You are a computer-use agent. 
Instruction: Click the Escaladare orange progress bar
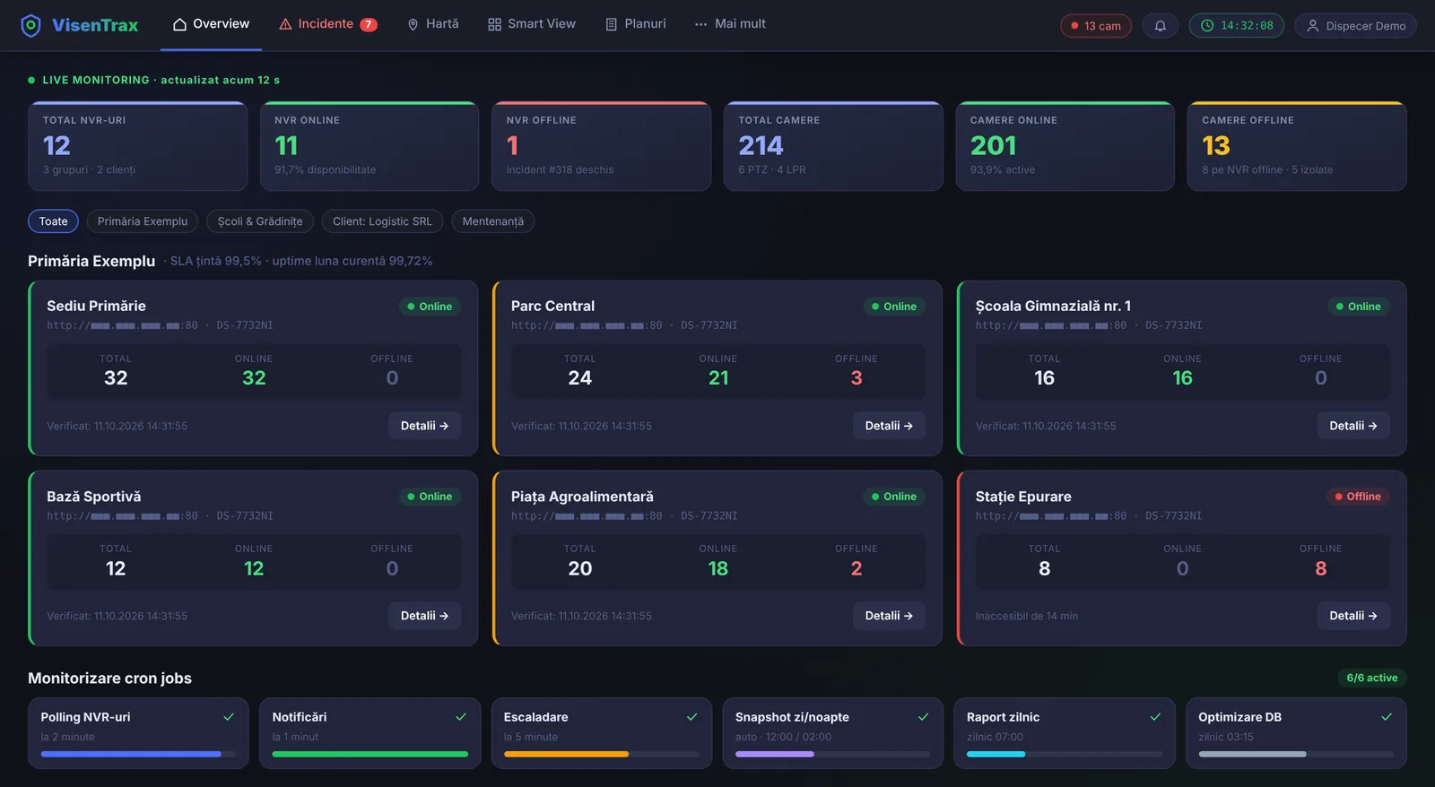click(566, 754)
